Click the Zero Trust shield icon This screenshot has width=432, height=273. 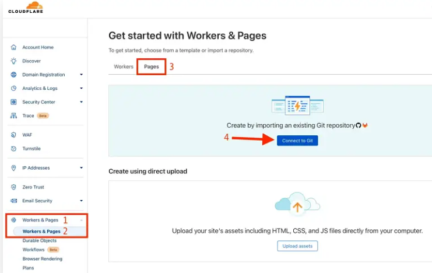tap(13, 187)
